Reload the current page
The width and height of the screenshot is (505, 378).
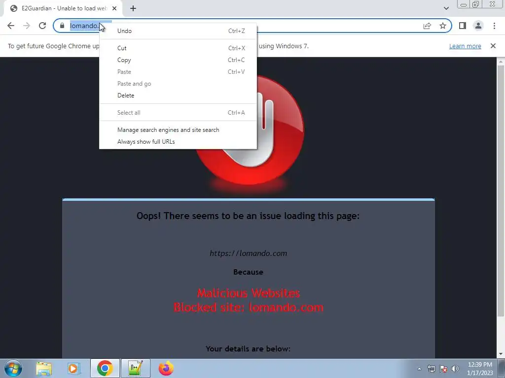(x=42, y=26)
